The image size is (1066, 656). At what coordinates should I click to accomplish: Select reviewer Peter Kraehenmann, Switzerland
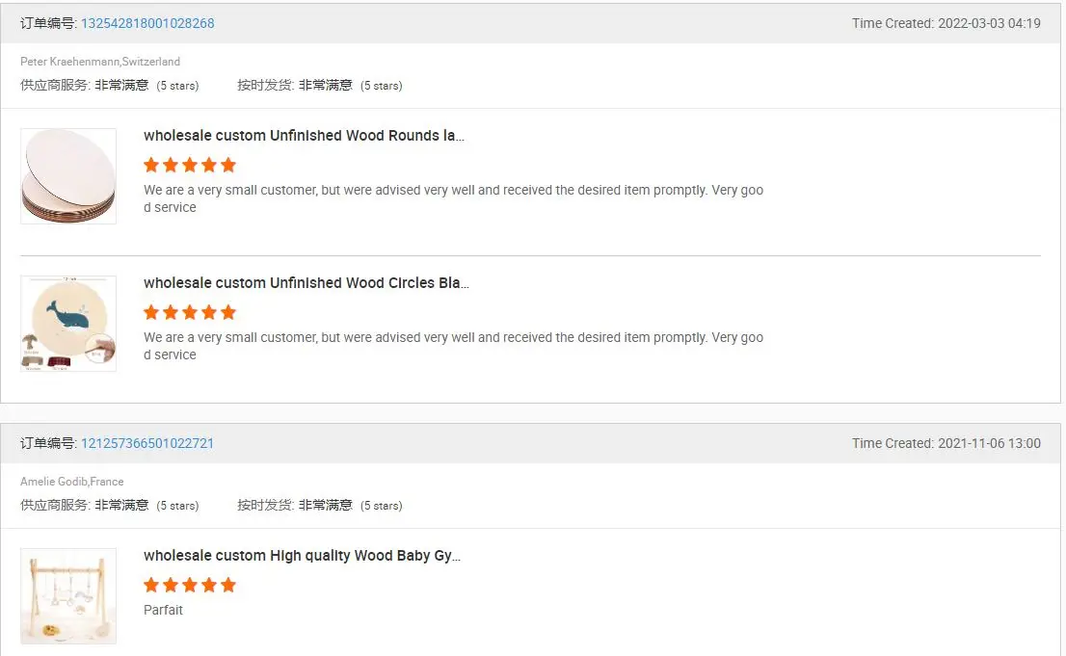click(100, 62)
